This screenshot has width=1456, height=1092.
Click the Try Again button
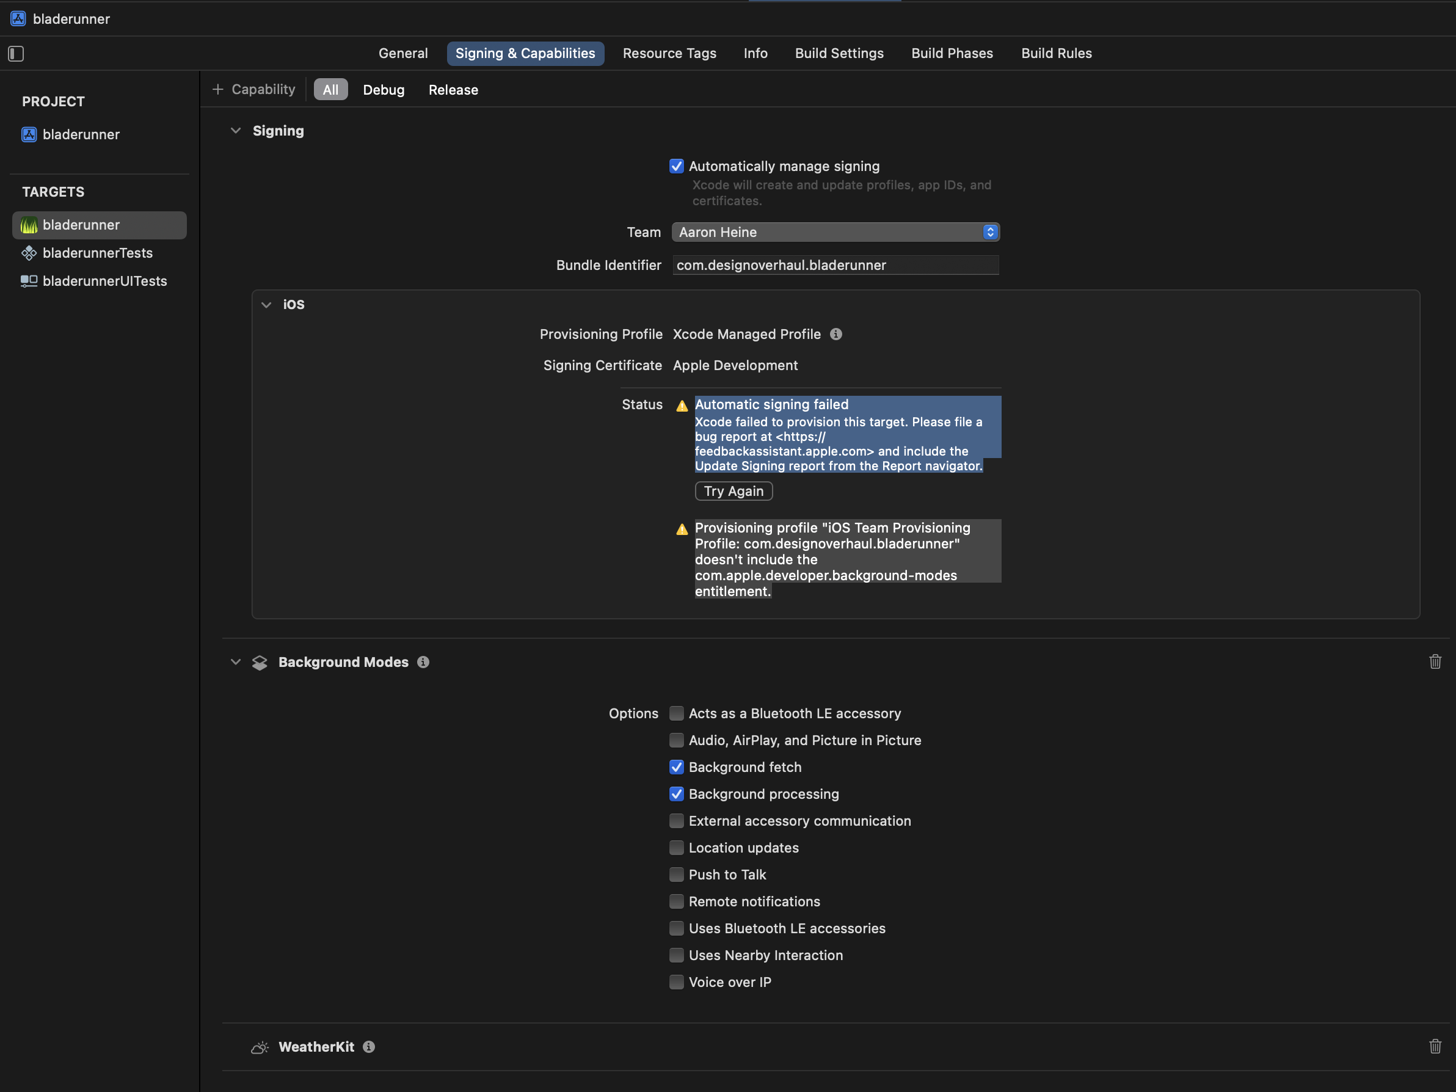pyautogui.click(x=734, y=491)
